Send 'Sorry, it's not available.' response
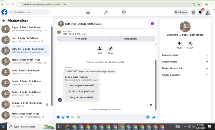215x130 pixels. click(82, 97)
